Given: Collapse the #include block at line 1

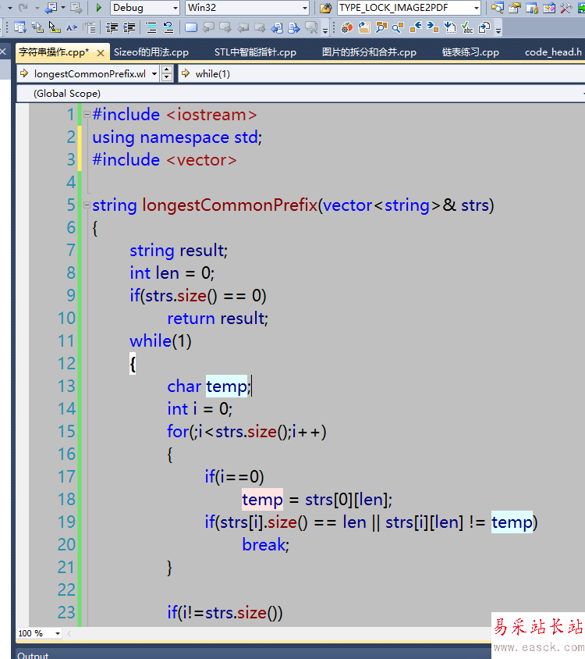Looking at the screenshot, I should [x=87, y=114].
